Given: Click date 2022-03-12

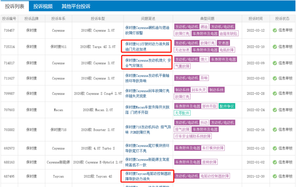Looking at the screenshot, I should [255, 30].
